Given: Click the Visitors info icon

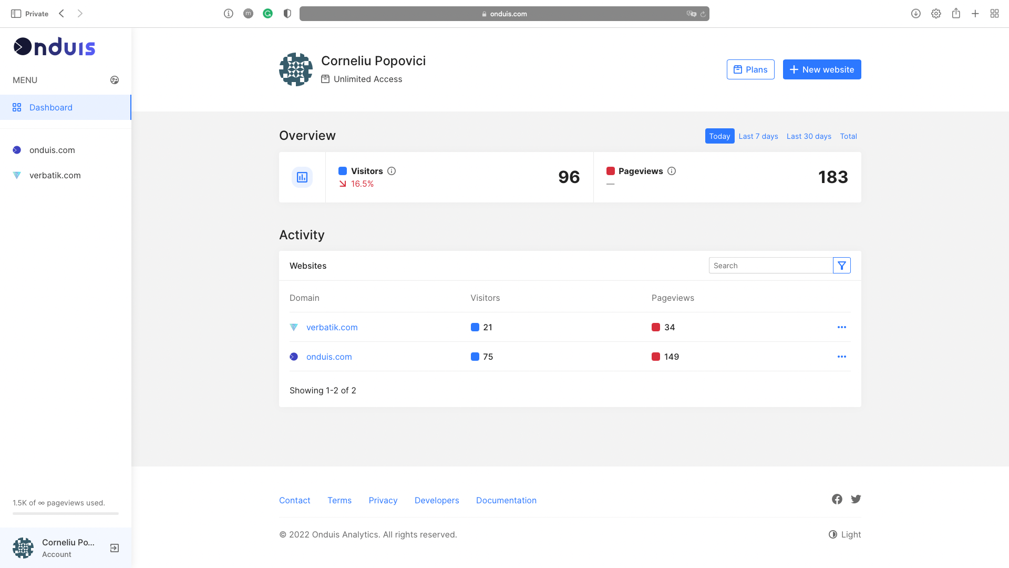Looking at the screenshot, I should click(392, 171).
